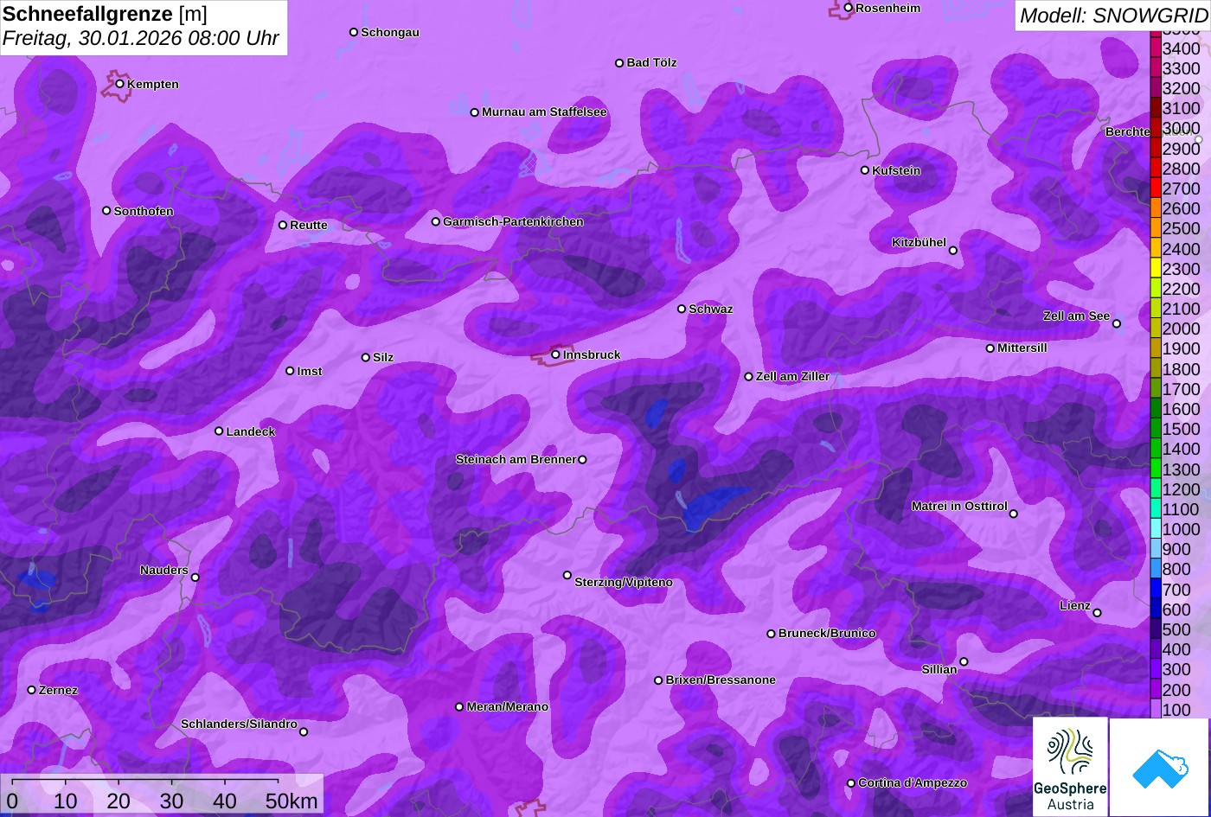Click the Schwaz location dot
Viewport: 1211px width, 817px height.
[x=682, y=309]
